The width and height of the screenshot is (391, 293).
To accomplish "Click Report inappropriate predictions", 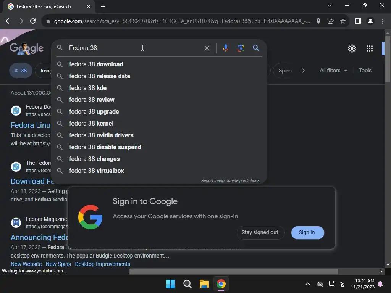I will click(230, 180).
